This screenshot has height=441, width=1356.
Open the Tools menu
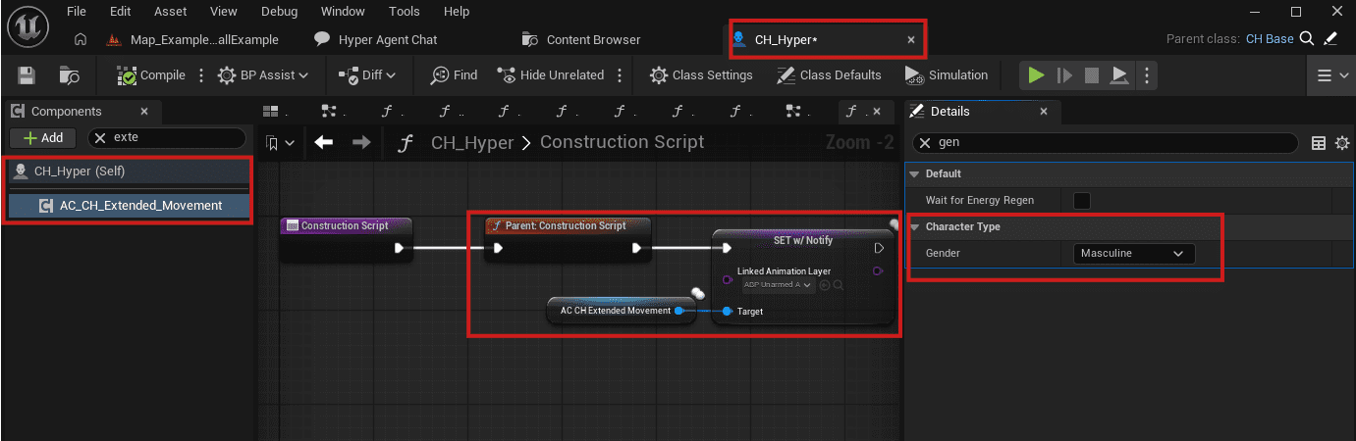pos(404,12)
